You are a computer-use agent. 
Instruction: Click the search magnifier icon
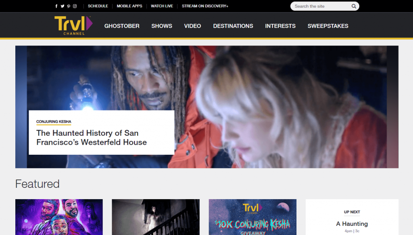point(354,6)
